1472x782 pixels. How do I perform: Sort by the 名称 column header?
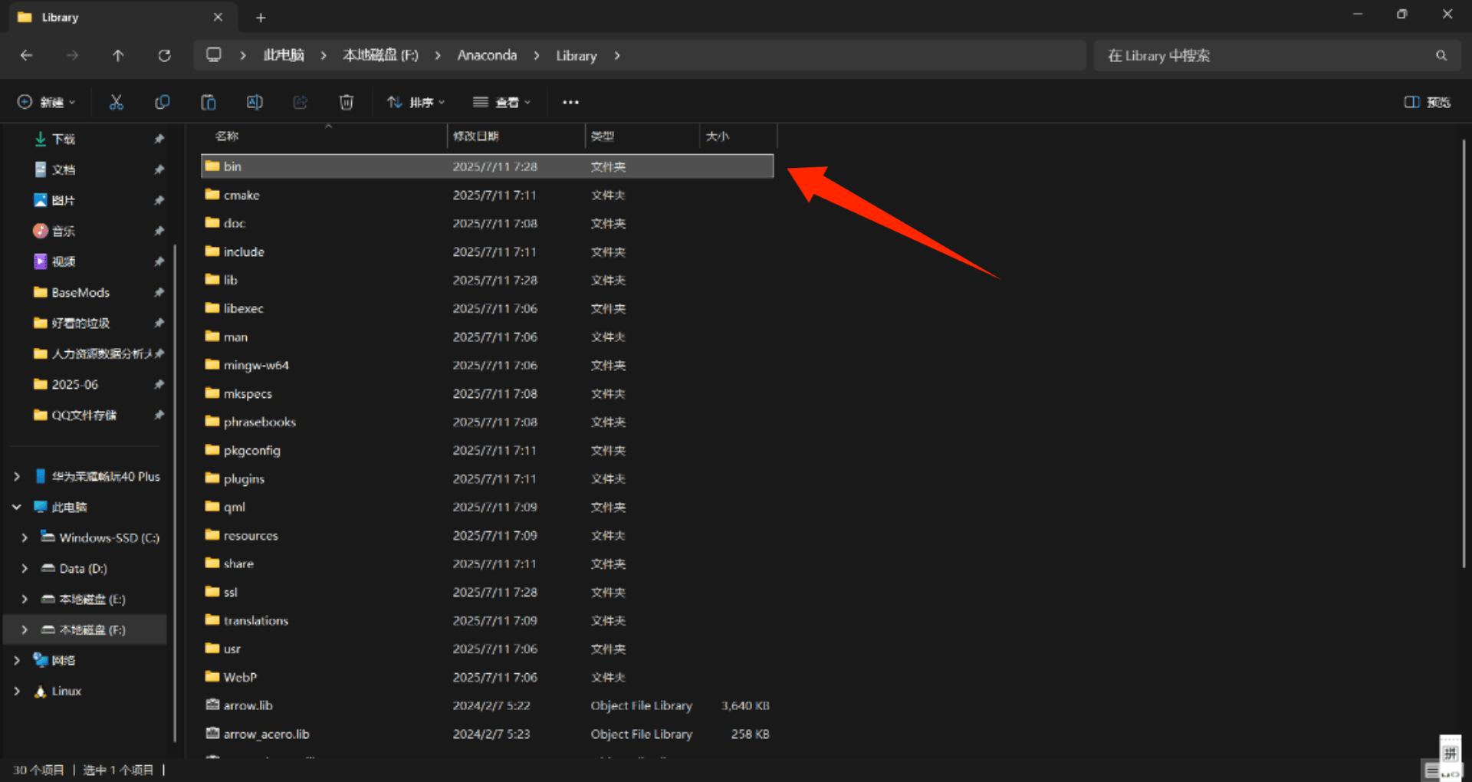(x=323, y=136)
